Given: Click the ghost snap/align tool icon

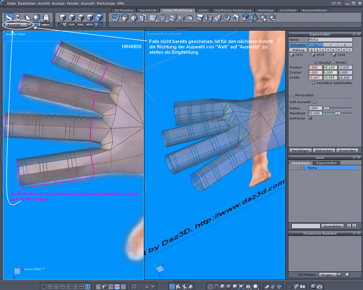Looking at the screenshot, I should pos(45,18).
